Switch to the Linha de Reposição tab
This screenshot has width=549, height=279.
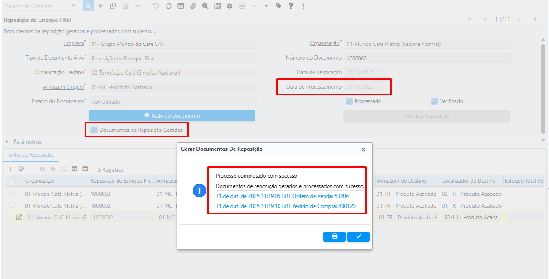[31, 155]
